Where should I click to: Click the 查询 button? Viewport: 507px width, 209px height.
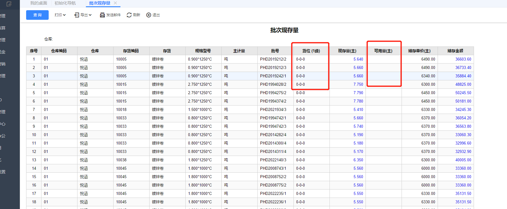tap(37, 15)
